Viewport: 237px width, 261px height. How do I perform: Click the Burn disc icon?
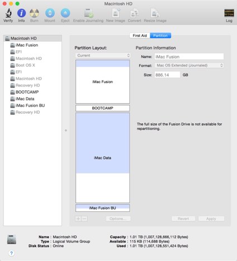coord(34,13)
